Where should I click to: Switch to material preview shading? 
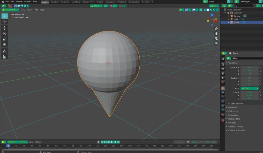[211, 10]
